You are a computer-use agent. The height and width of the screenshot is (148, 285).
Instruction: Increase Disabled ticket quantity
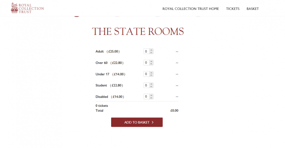click(x=151, y=95)
